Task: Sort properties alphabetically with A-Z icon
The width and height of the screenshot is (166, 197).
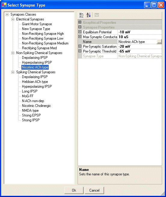Action: (x=88, y=15)
